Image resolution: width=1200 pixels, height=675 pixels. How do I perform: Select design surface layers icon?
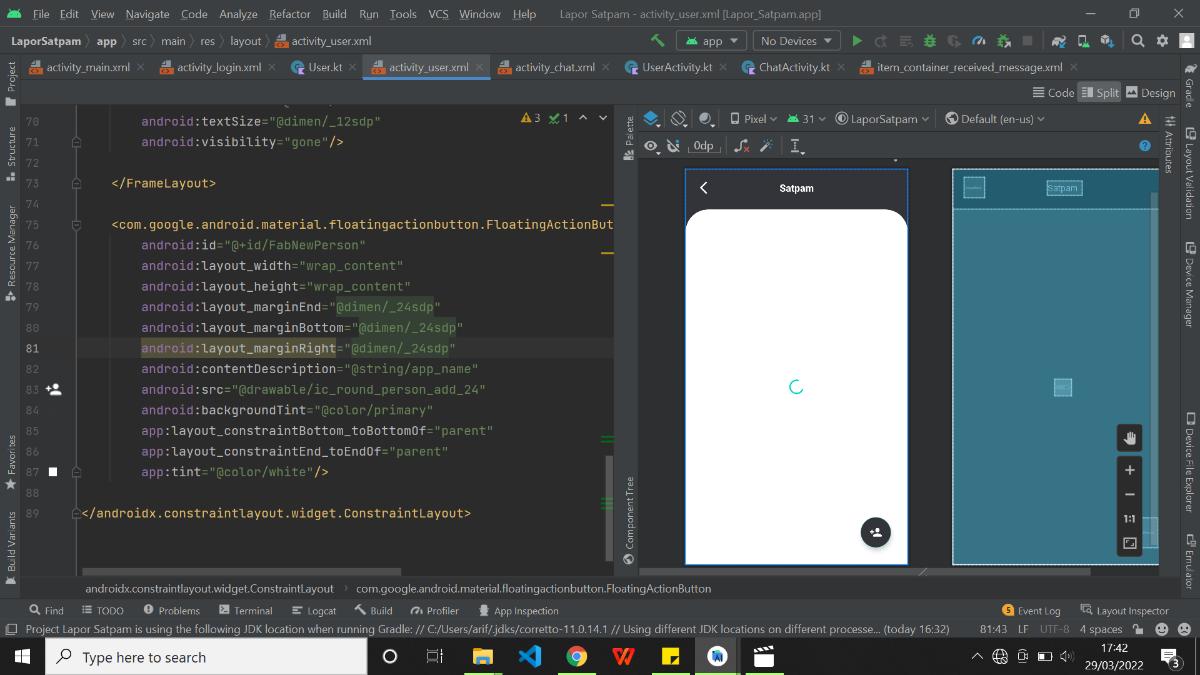(651, 119)
